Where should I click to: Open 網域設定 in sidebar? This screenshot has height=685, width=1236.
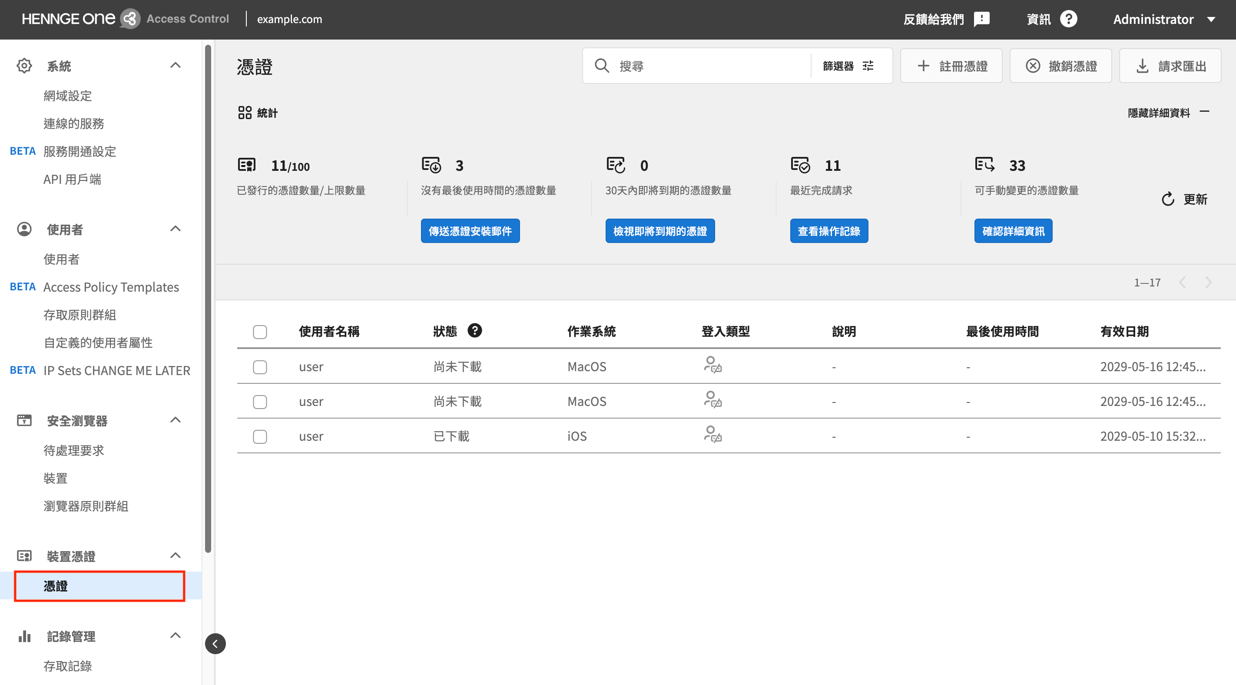coord(68,96)
